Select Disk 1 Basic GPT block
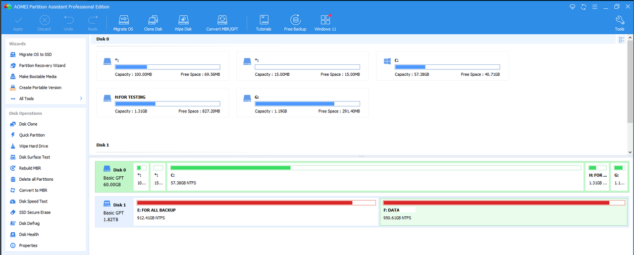 pyautogui.click(x=114, y=211)
